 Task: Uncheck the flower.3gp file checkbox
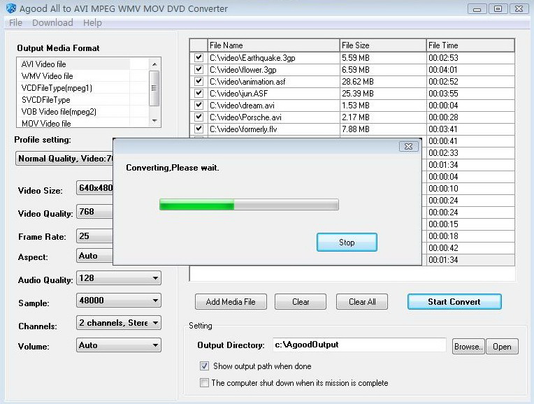pos(199,69)
